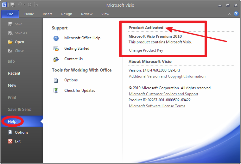241x164 pixels.
Task: Click the Undo arrow in quick access toolbar
Action: coord(20,5)
